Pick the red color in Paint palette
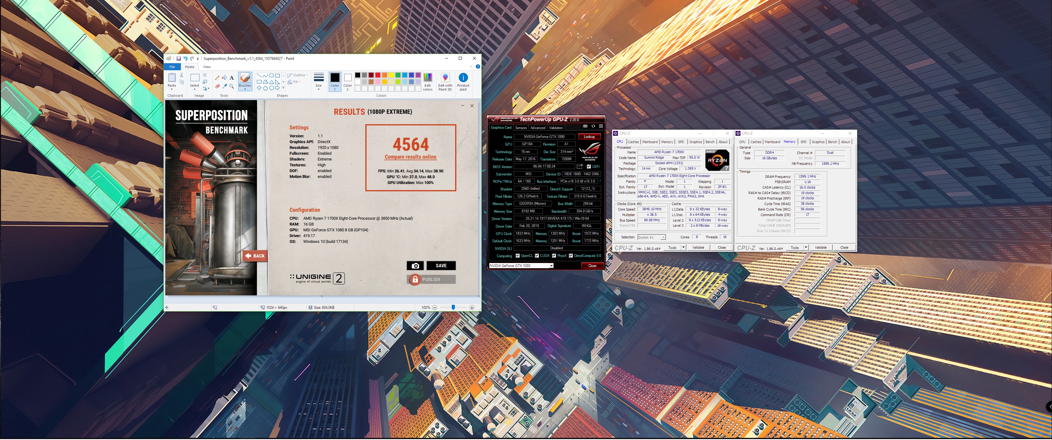This screenshot has width=1052, height=440. tap(378, 75)
